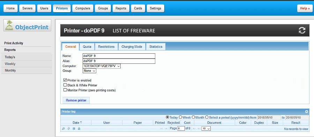Collapse the Printer log panel

click(x=306, y=112)
